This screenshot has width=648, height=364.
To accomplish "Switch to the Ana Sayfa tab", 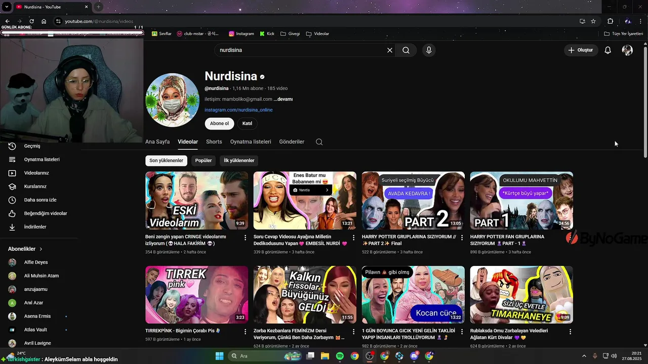I will [157, 142].
